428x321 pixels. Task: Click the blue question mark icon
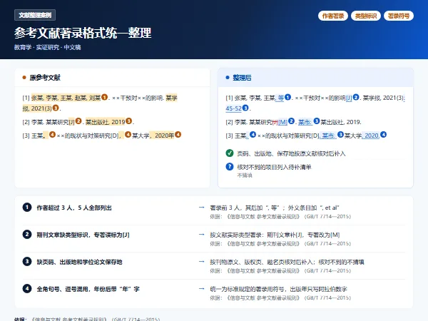(x=230, y=166)
